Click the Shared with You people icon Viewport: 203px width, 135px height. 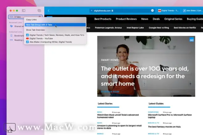pyautogui.click(x=11, y=26)
